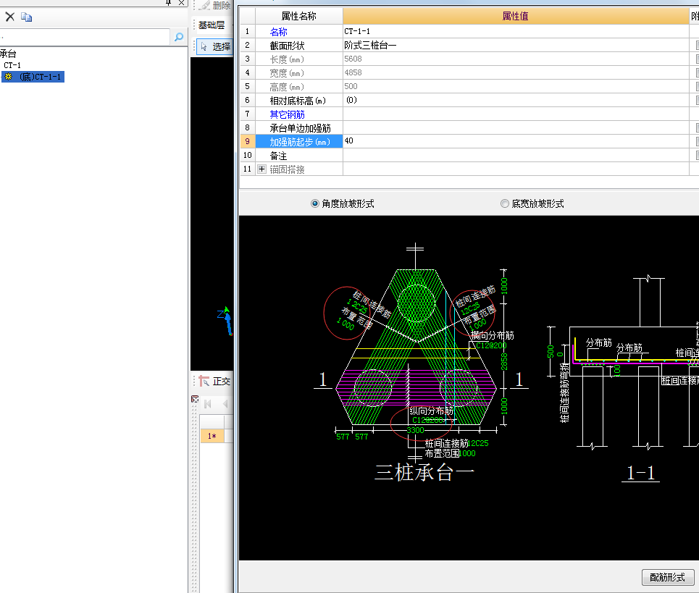The image size is (699, 593).
Task: Close the bottom rebar table panel
Action: coord(195,399)
